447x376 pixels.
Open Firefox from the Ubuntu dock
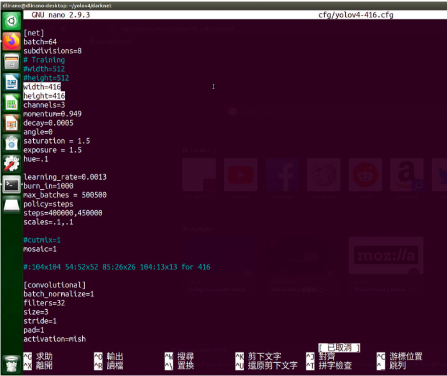coord(11,41)
